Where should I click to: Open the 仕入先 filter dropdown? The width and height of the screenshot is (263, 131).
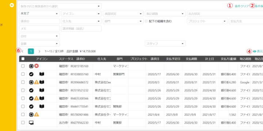tap(81, 21)
